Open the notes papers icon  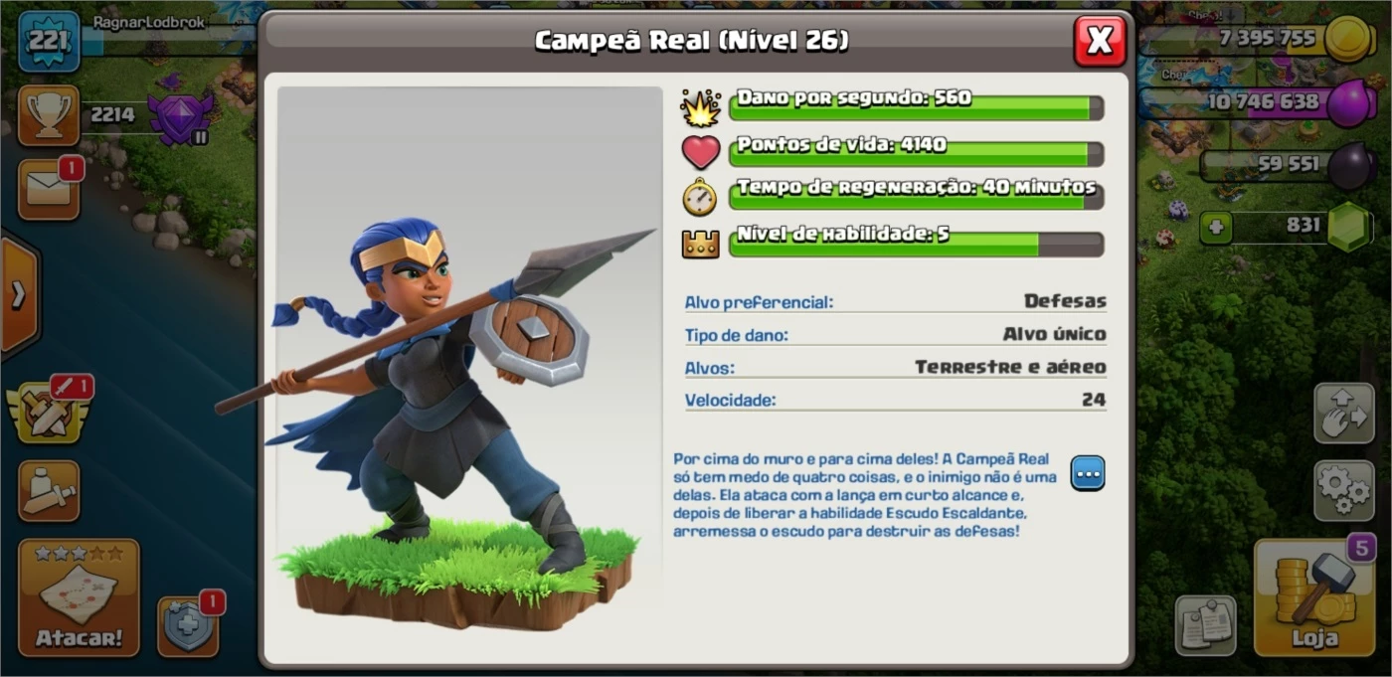point(1206,626)
